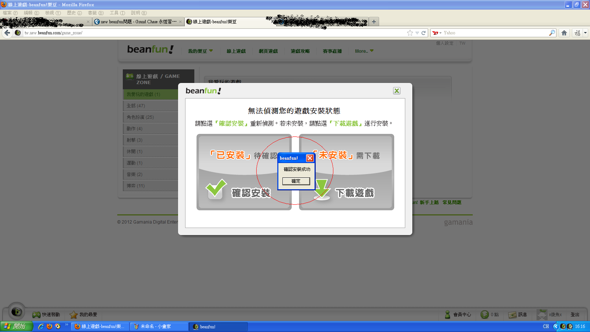
Task: Select 全部 (47) game category
Action: (150, 106)
